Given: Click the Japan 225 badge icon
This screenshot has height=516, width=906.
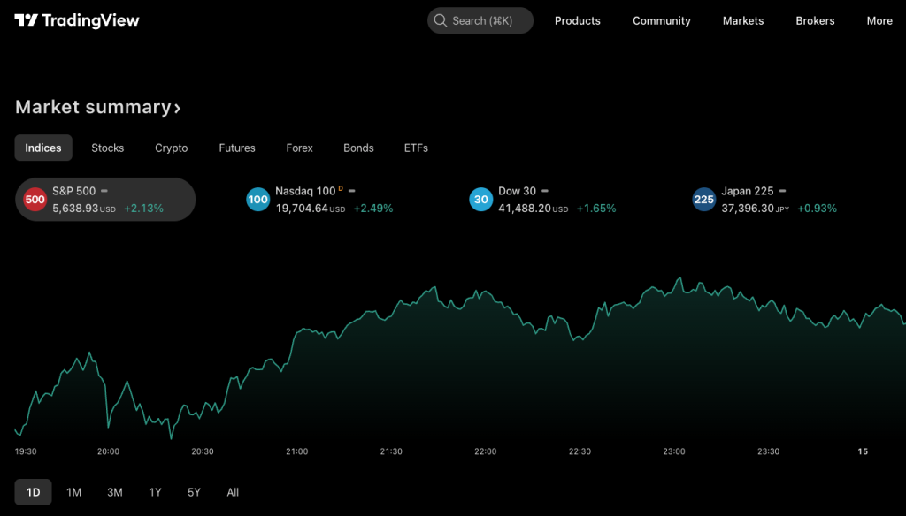Looking at the screenshot, I should coord(703,200).
